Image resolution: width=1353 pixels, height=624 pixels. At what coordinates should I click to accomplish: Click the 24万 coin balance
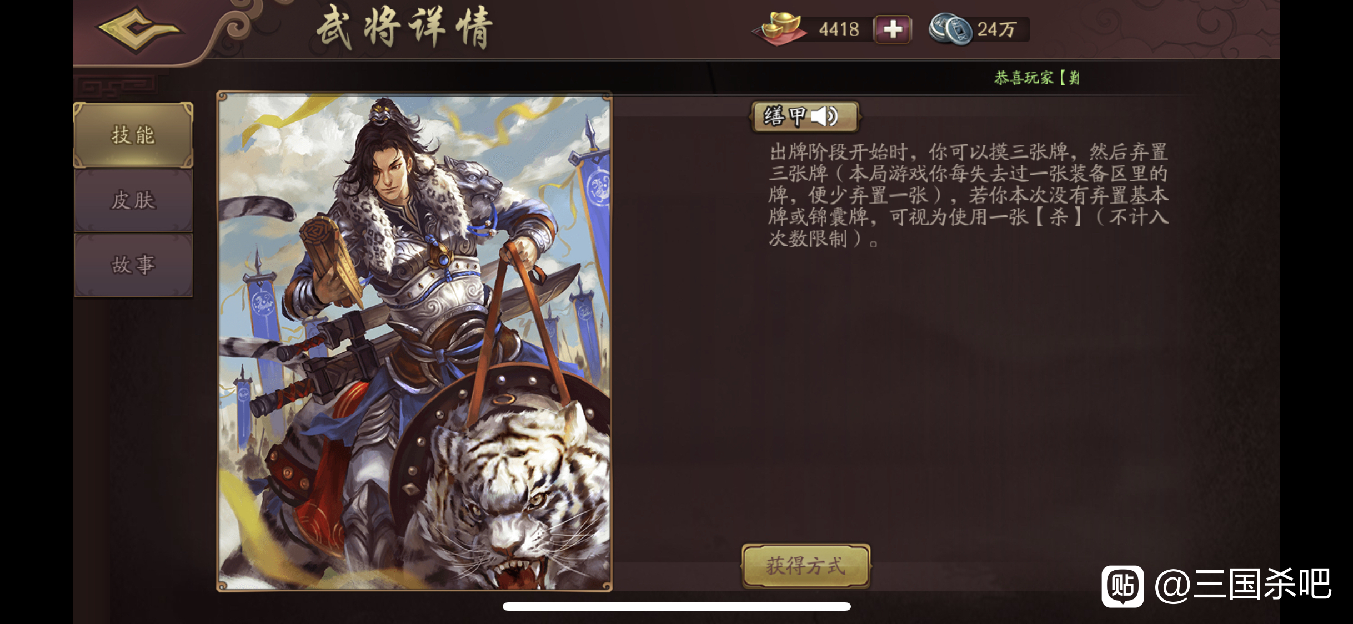(996, 29)
